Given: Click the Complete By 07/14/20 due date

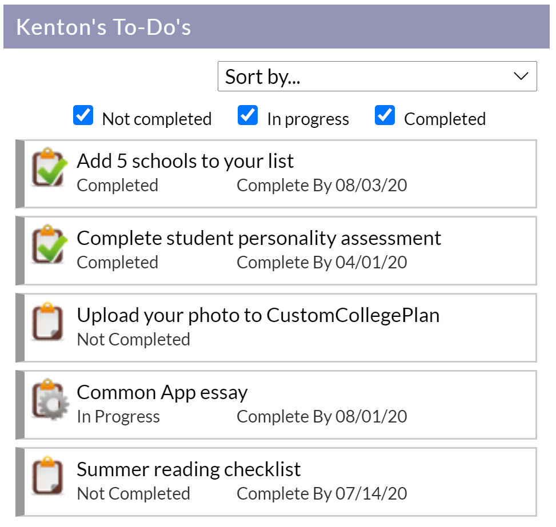Looking at the screenshot, I should point(322,493).
